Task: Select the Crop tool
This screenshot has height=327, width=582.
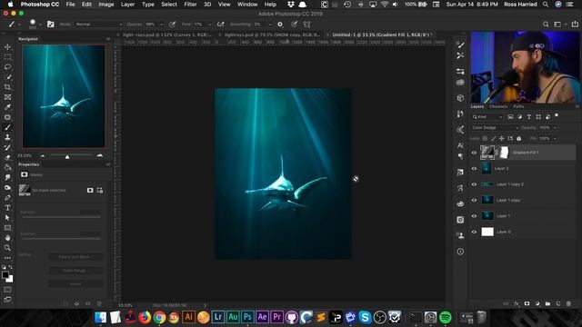Action: click(x=7, y=87)
